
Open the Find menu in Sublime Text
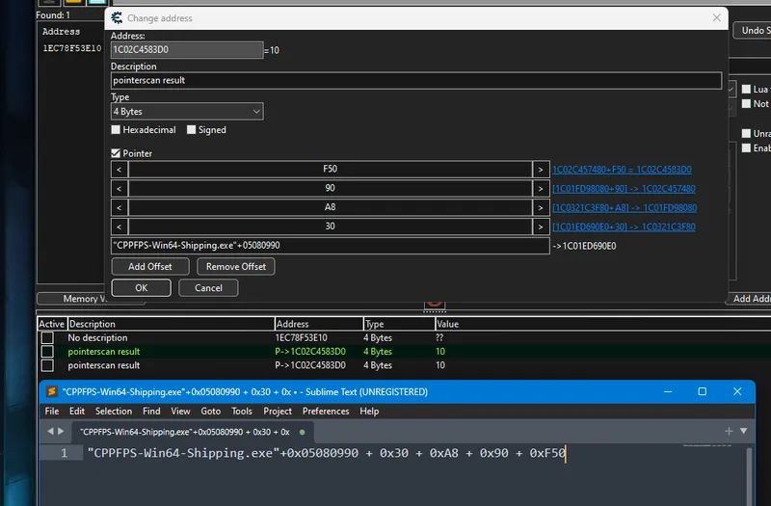151,412
